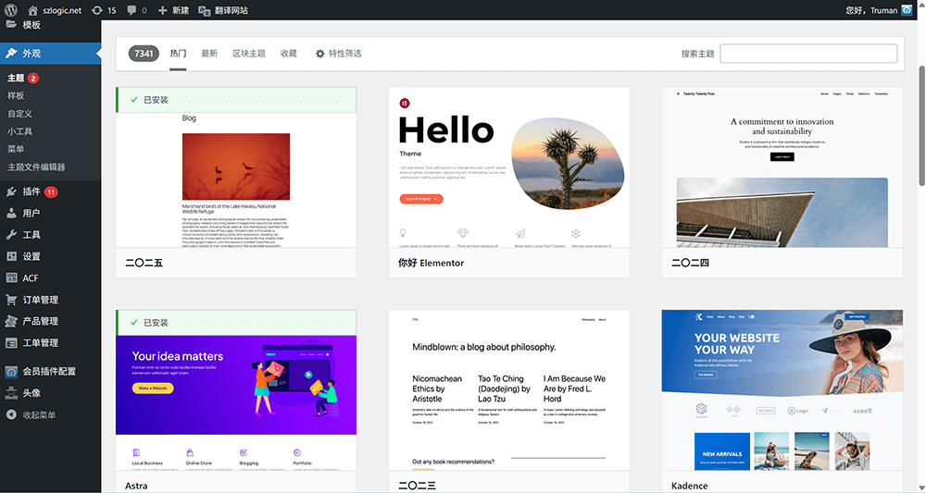Collapse menu using 收起菜单 arrow icon
926x493 pixels.
click(11, 414)
